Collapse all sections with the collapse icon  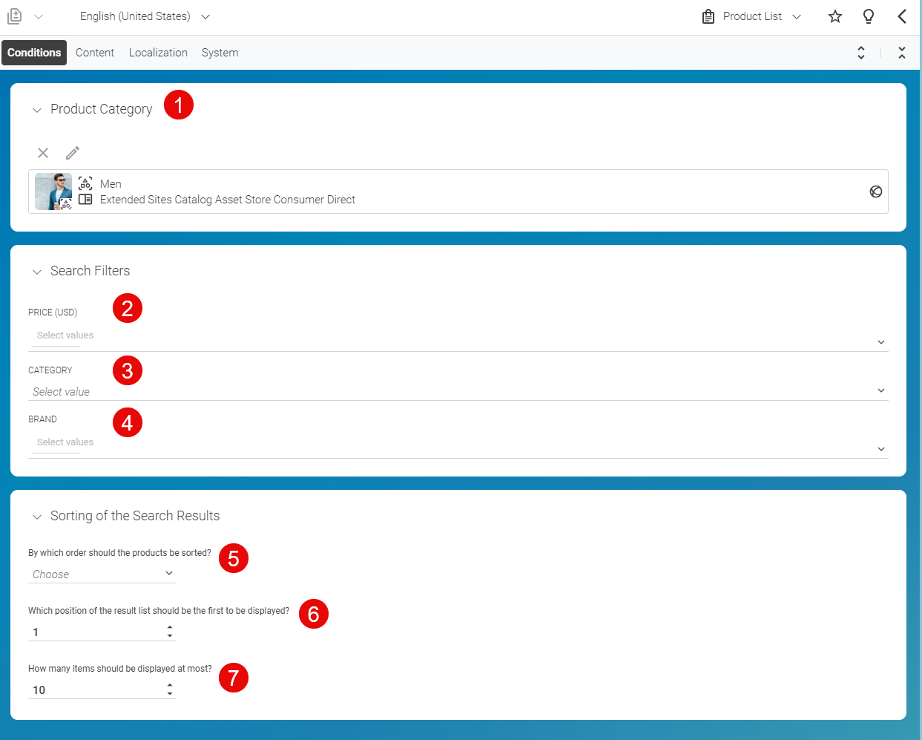pyautogui.click(x=902, y=52)
